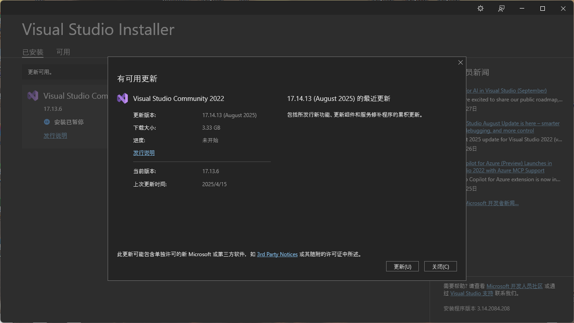Click the background Visual Studio Community logo
This screenshot has height=323, width=574.
33,96
